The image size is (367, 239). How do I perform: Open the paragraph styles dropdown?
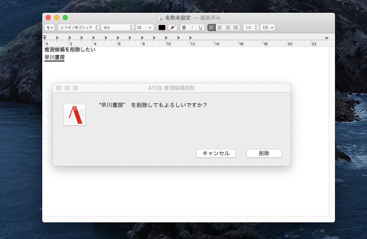click(50, 27)
